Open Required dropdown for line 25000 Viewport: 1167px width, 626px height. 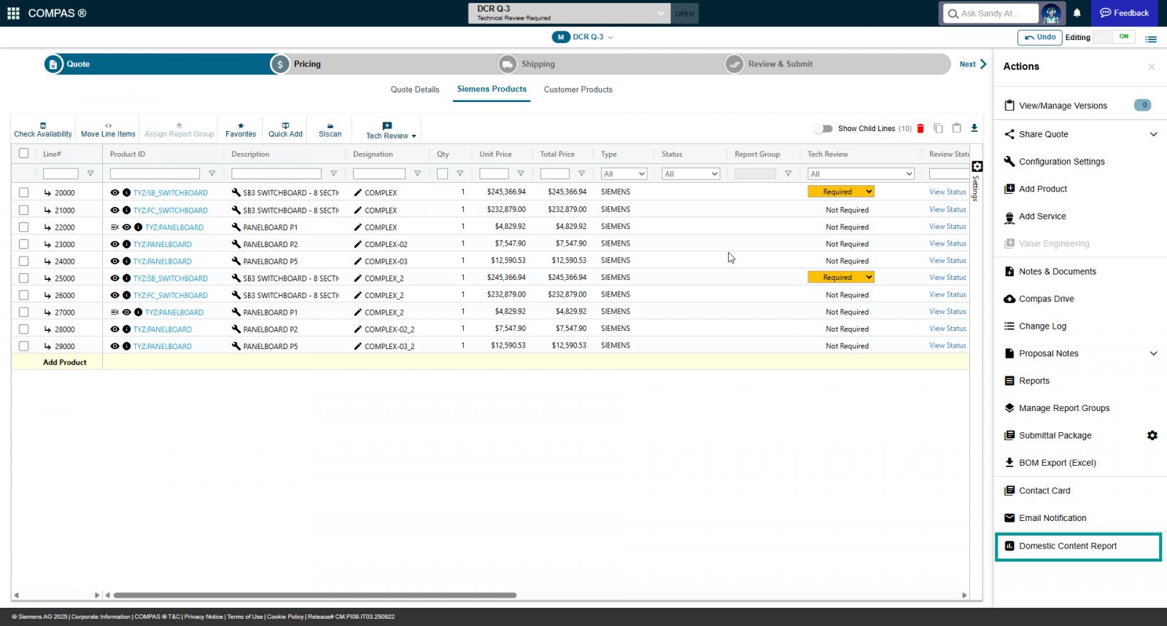click(841, 277)
